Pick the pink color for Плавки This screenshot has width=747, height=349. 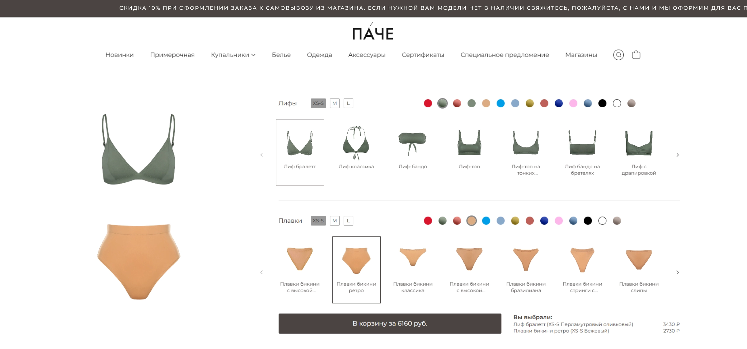[559, 221]
